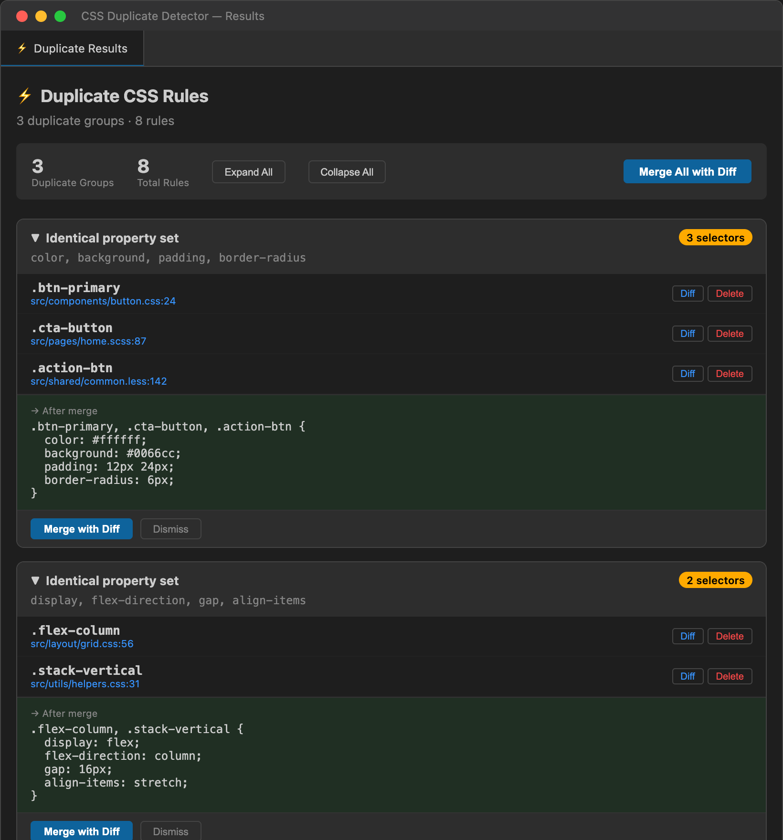Select the .action-btn selector name
The height and width of the screenshot is (840, 783).
72,368
